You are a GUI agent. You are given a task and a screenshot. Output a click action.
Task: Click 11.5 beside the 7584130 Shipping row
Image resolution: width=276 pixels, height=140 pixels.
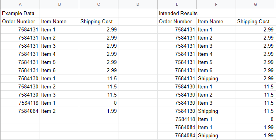click(255, 111)
